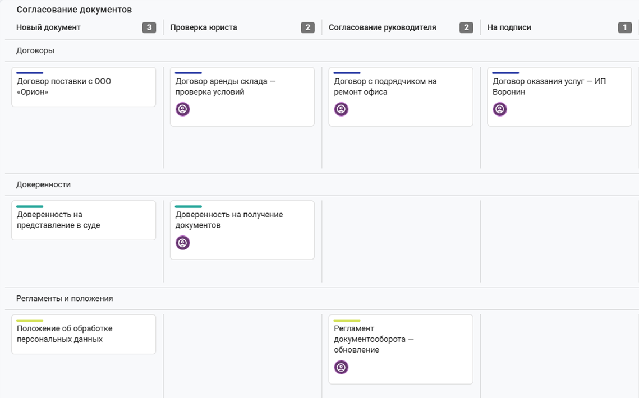Collapse the Регламенты и положения swimlane
Viewport: 639px width, 398px height.
[x=65, y=299]
